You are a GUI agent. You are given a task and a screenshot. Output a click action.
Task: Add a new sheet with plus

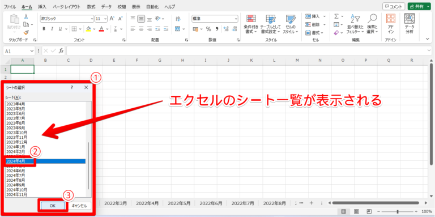coord(312,203)
